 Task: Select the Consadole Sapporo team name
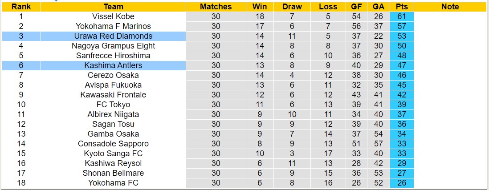click(x=113, y=144)
